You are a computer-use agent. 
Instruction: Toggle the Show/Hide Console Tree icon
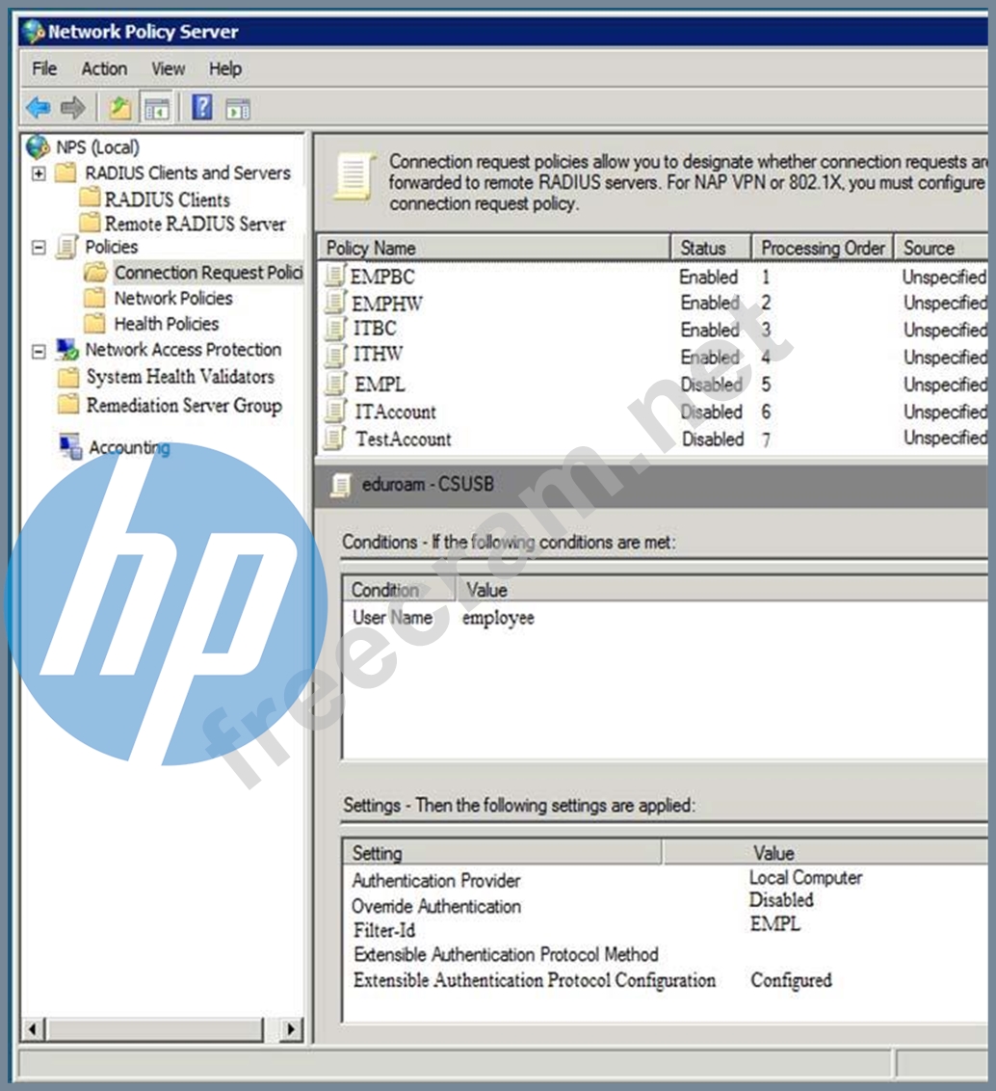pos(156,109)
